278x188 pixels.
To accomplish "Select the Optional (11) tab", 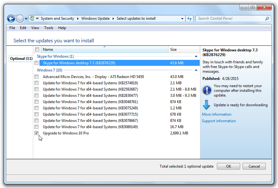I will (x=21, y=59).
